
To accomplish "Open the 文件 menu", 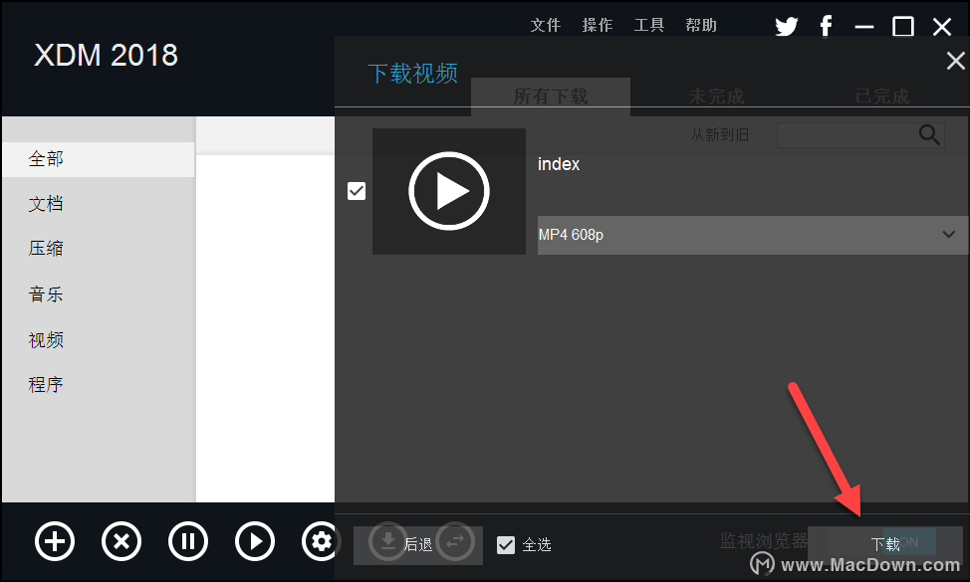I will pos(545,25).
